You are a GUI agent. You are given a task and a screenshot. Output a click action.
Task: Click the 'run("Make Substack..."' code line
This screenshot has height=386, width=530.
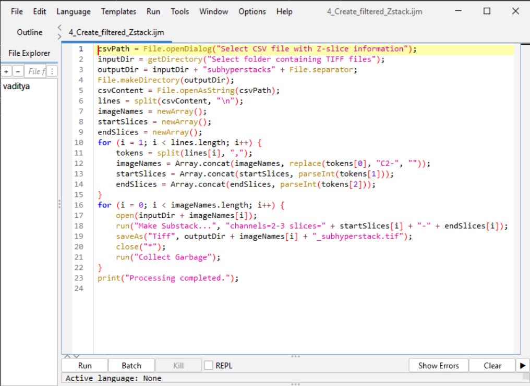click(x=312, y=226)
